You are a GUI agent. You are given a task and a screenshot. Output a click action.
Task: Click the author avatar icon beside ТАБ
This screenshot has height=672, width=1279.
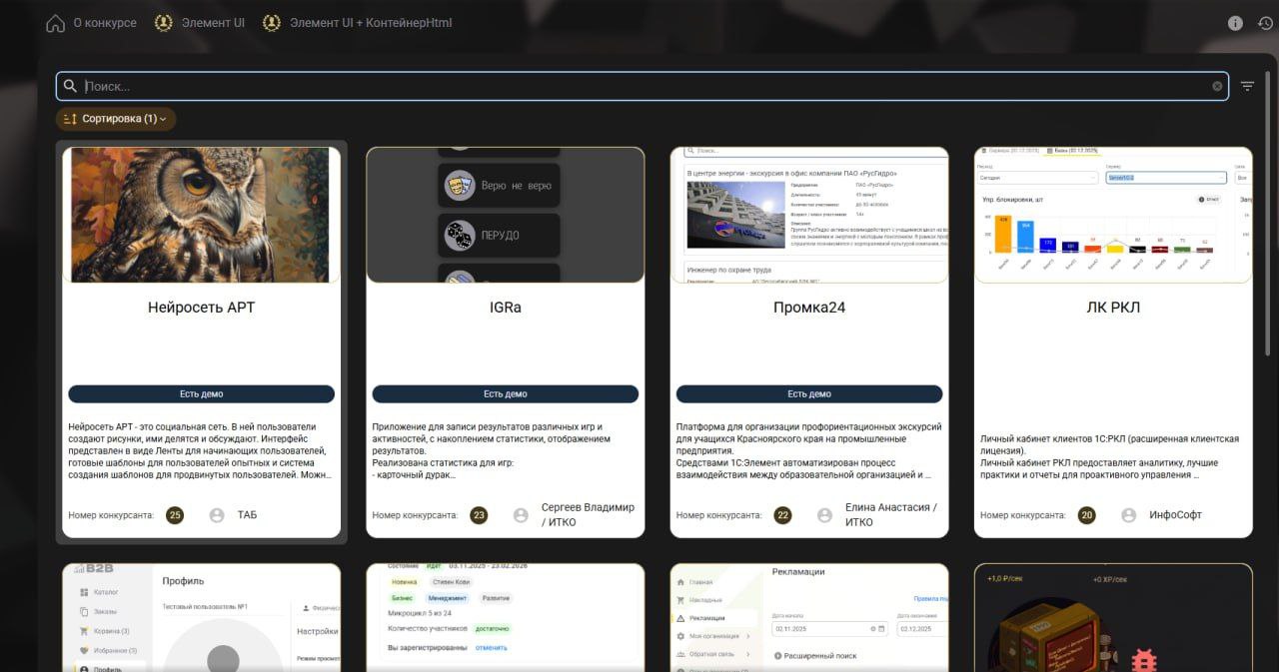(x=217, y=515)
